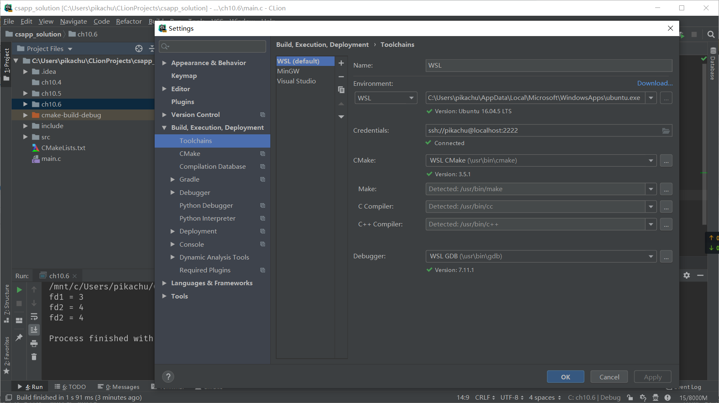Image resolution: width=719 pixels, height=403 pixels.
Task: Remove selected toolchain with minus icon
Action: point(341,77)
